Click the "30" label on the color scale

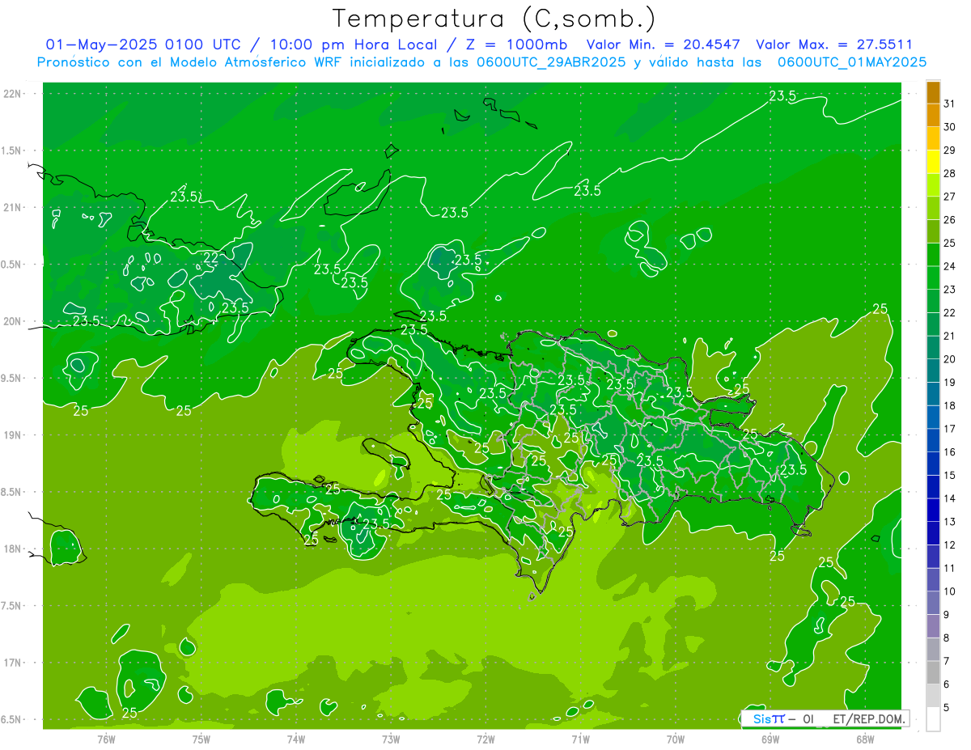click(950, 127)
